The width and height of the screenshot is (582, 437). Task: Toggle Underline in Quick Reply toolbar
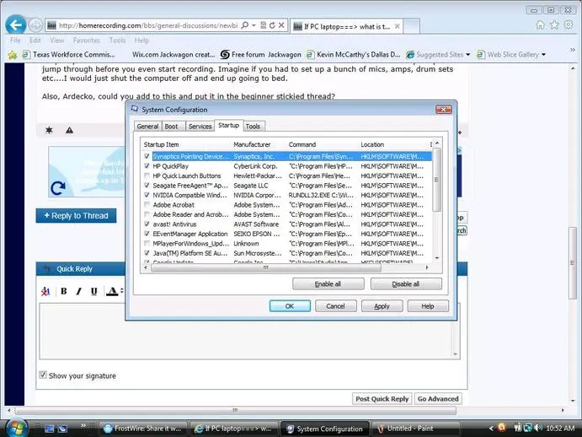point(93,291)
